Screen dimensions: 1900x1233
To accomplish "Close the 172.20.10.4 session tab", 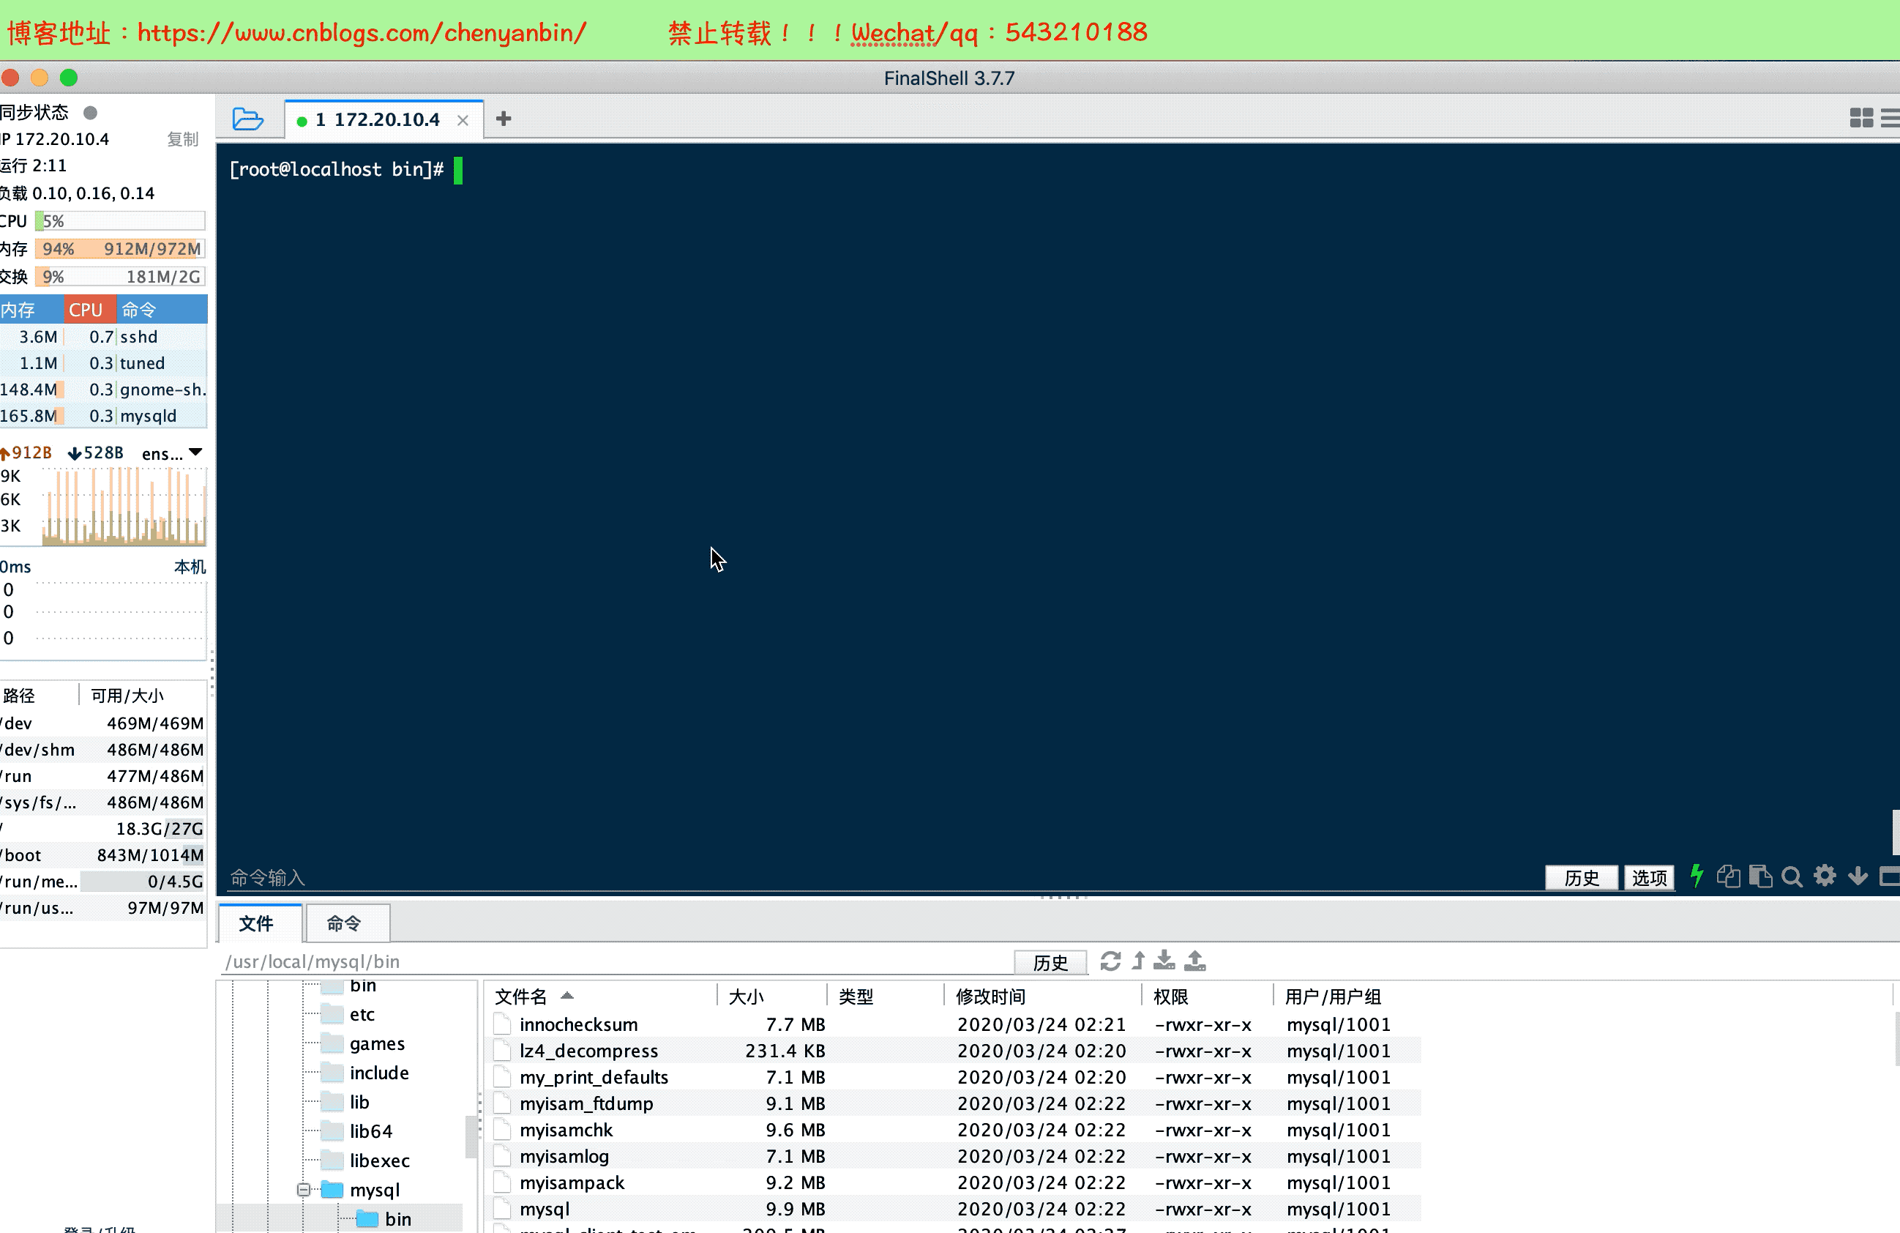I will click(x=463, y=120).
